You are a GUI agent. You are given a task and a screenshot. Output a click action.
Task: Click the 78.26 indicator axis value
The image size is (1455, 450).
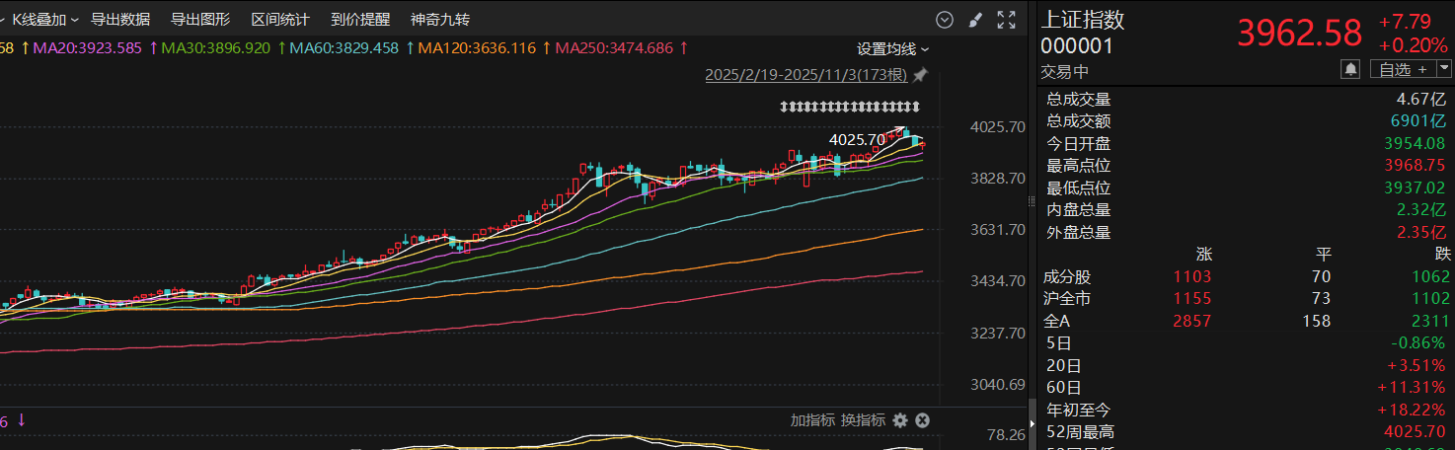1006,434
